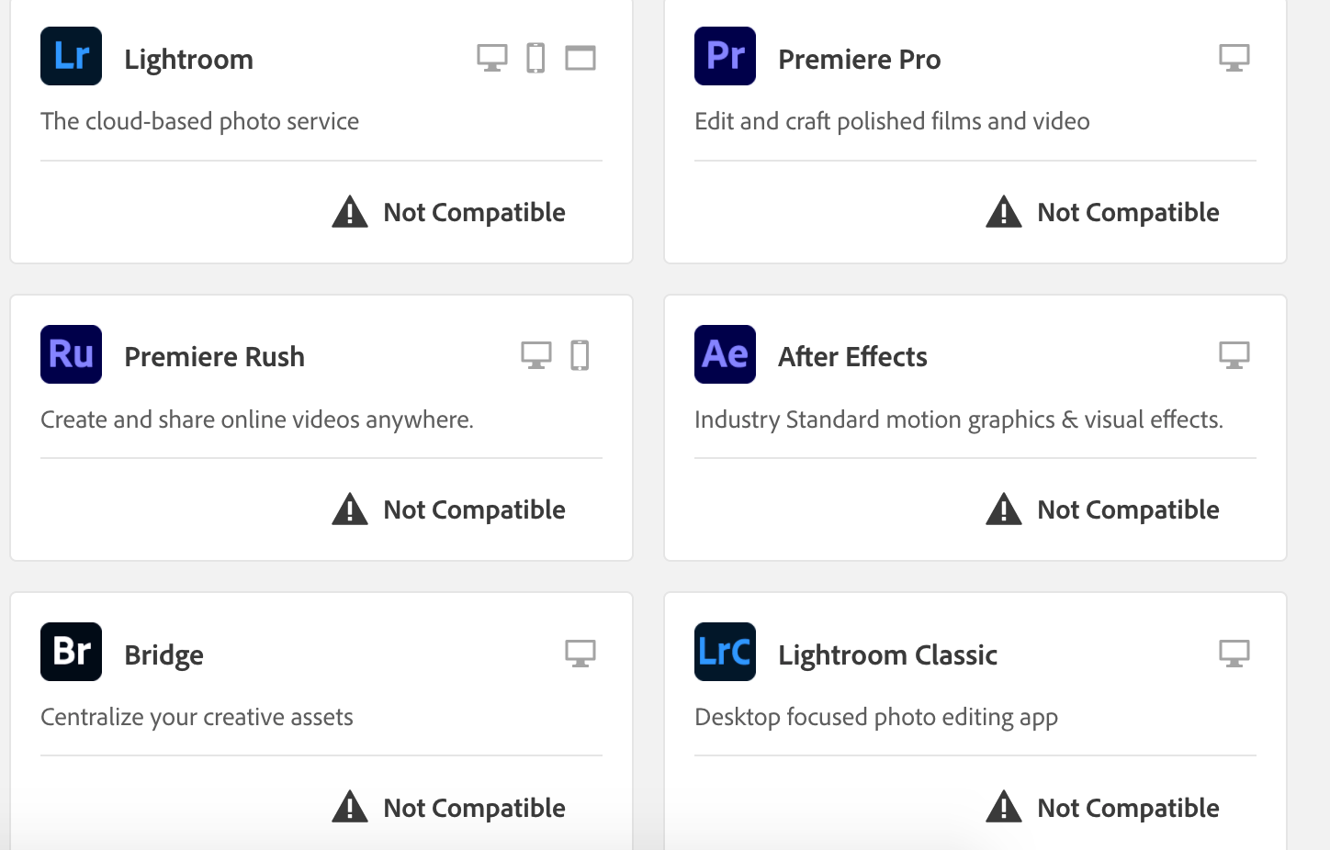
Task: Click Not Compatible label under Premiere Pro
Action: (1128, 212)
